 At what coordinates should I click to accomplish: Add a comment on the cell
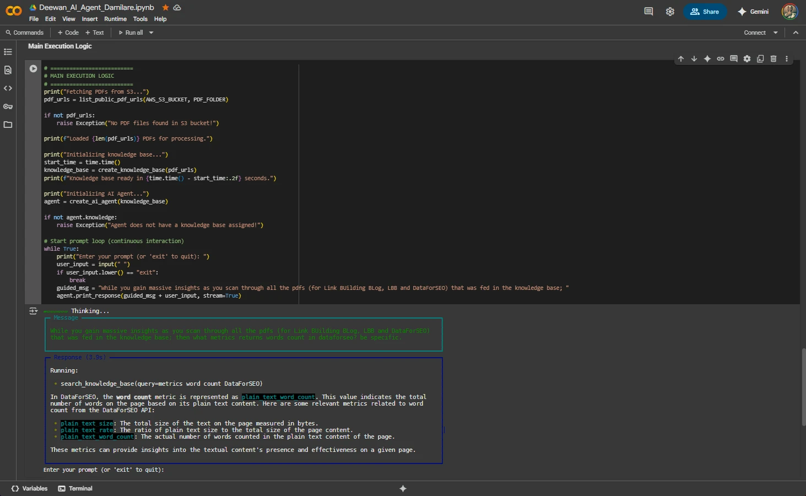coord(734,58)
